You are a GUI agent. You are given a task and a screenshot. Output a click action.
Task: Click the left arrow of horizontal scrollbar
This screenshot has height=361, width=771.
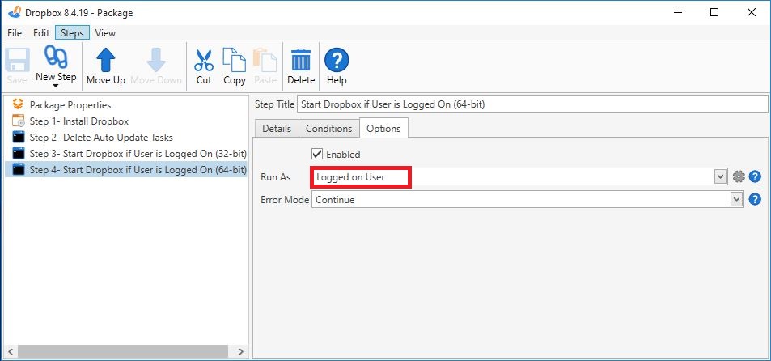pos(11,351)
